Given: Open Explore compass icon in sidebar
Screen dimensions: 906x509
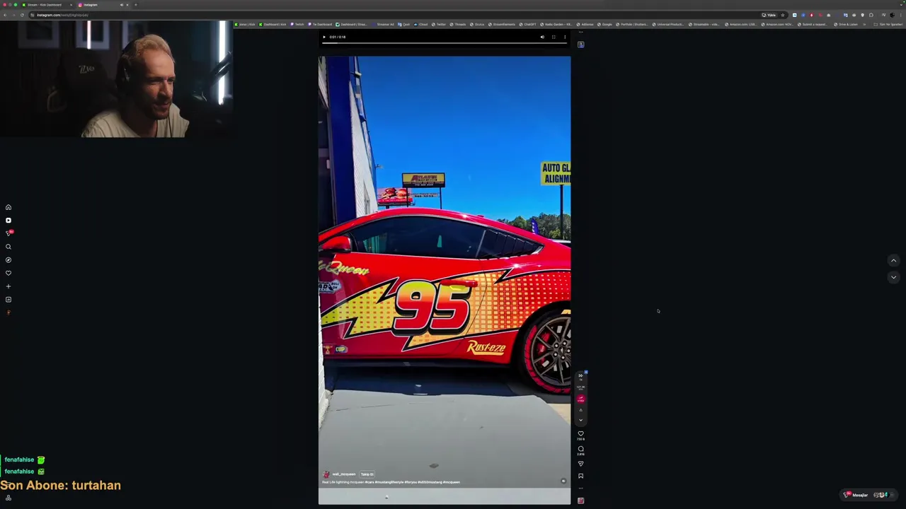Looking at the screenshot, I should (x=8, y=260).
